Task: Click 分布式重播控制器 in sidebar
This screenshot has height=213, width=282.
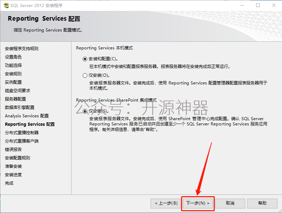Action: tap(22, 132)
